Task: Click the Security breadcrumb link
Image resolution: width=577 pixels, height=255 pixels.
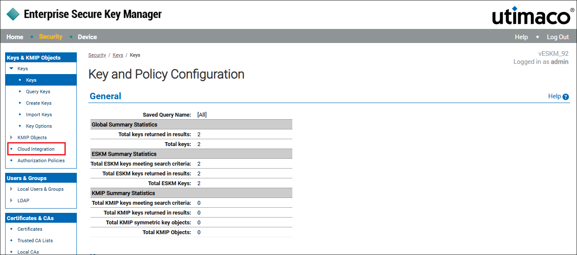Action: coord(97,55)
